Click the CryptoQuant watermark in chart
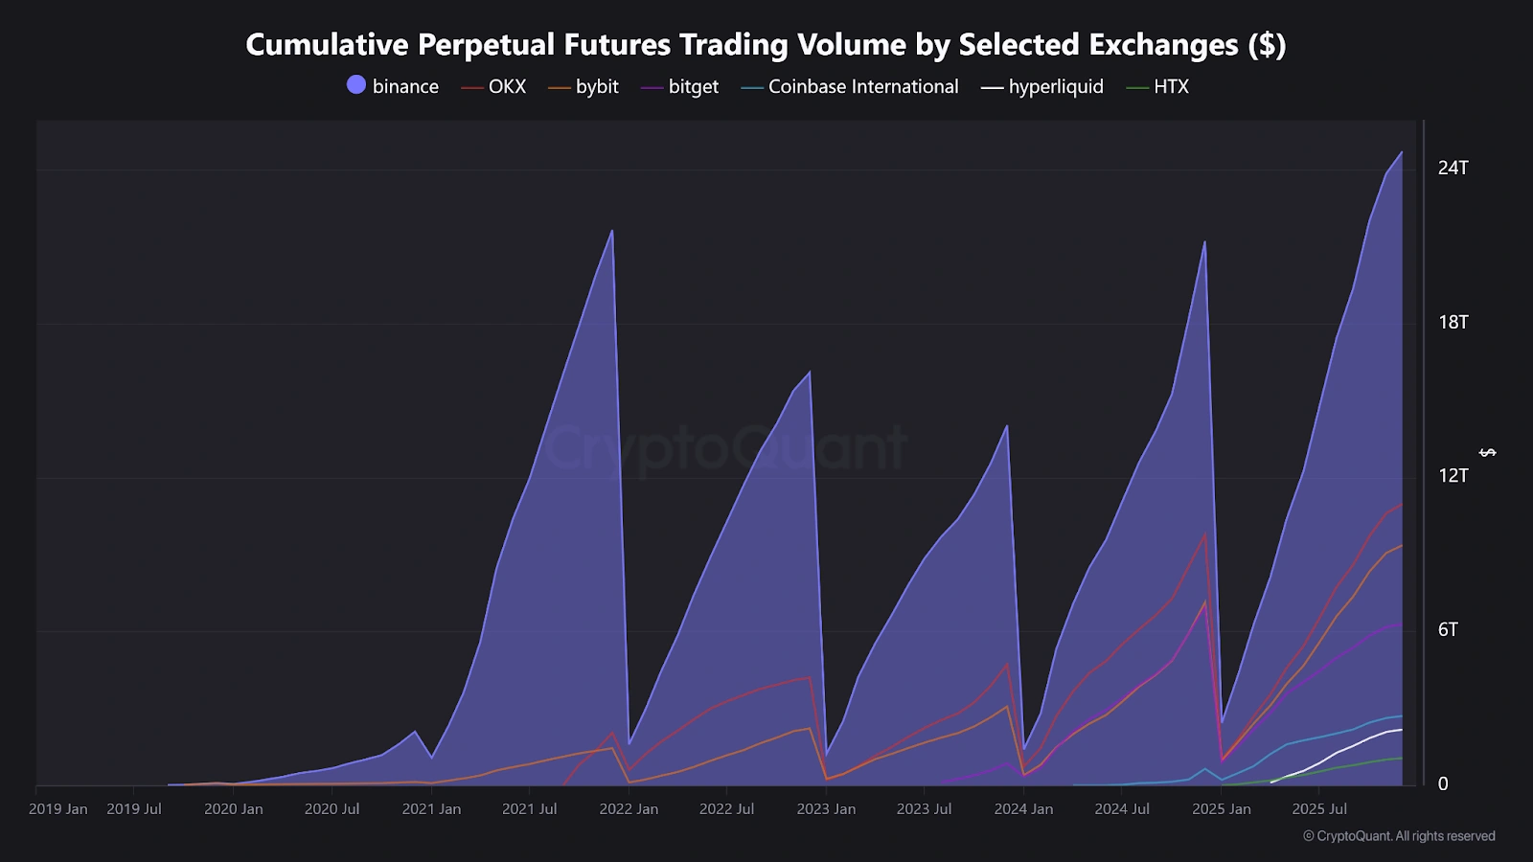Viewport: 1533px width, 862px height. click(x=725, y=447)
